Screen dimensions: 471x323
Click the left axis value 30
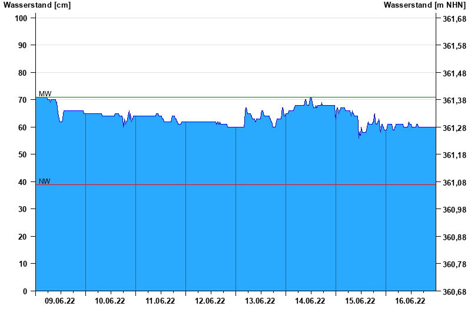pos(22,210)
